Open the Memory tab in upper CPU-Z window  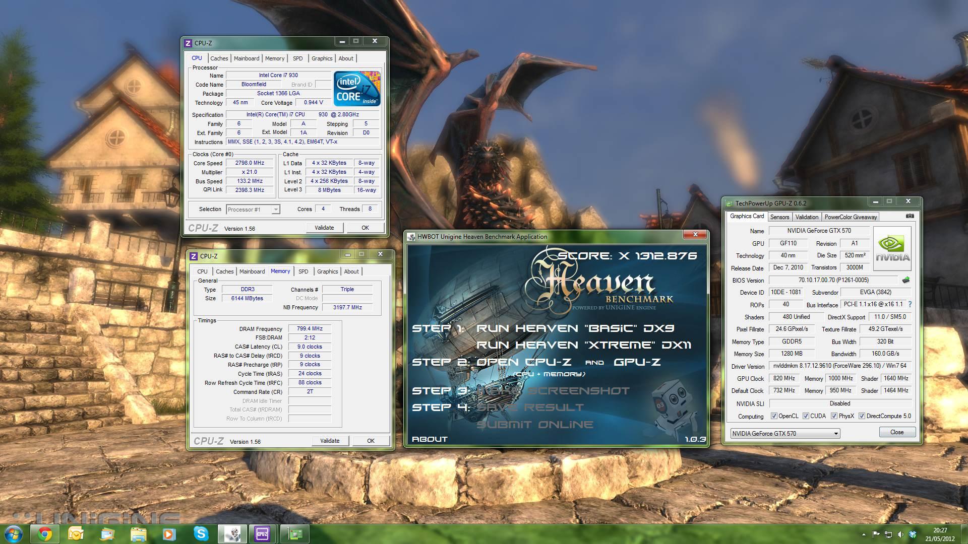click(275, 58)
